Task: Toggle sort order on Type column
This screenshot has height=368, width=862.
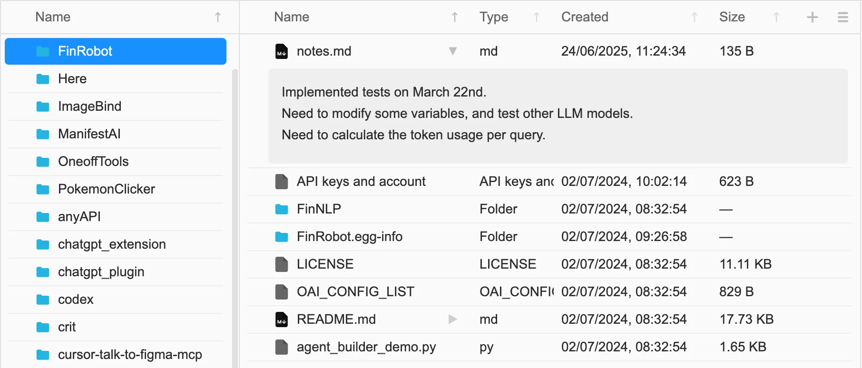Action: (537, 18)
